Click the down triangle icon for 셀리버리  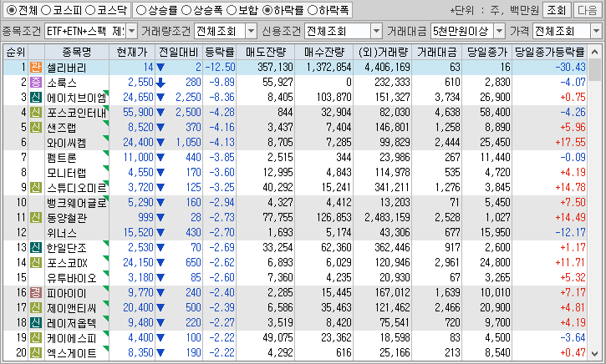[x=160, y=68]
